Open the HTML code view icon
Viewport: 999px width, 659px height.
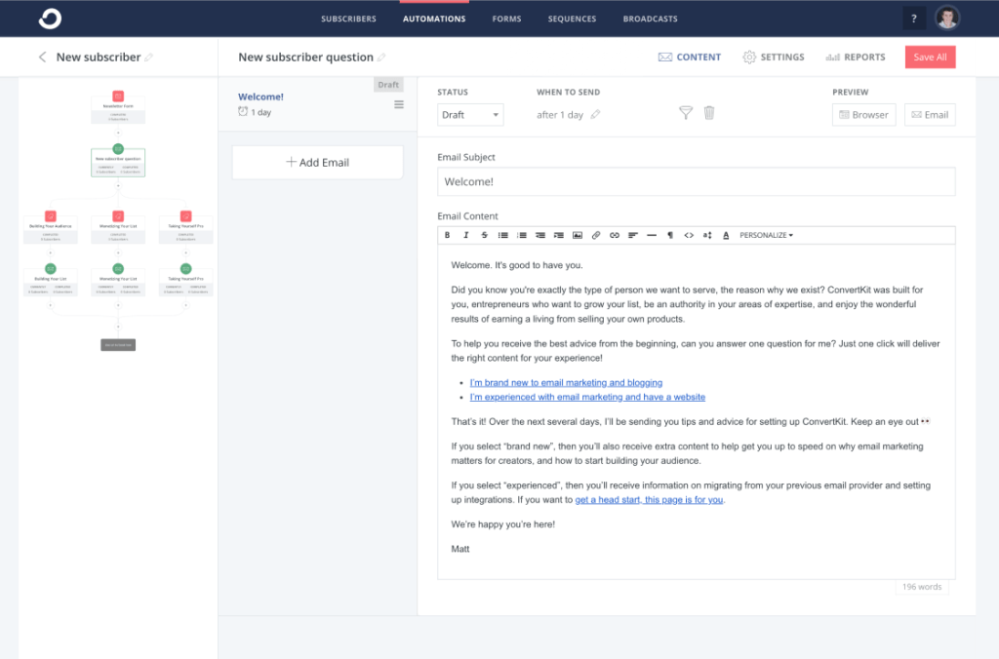pyautogui.click(x=689, y=235)
